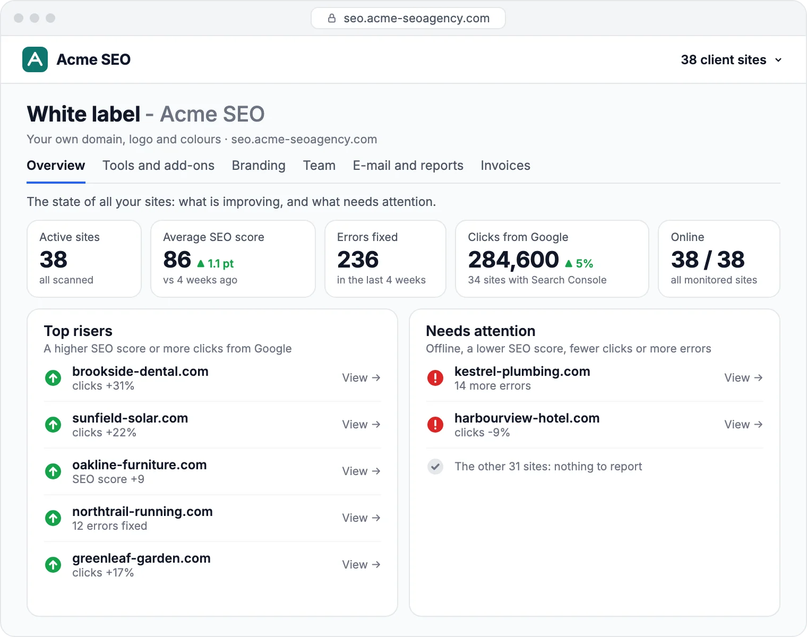Click the lock icon in address bar

332,18
